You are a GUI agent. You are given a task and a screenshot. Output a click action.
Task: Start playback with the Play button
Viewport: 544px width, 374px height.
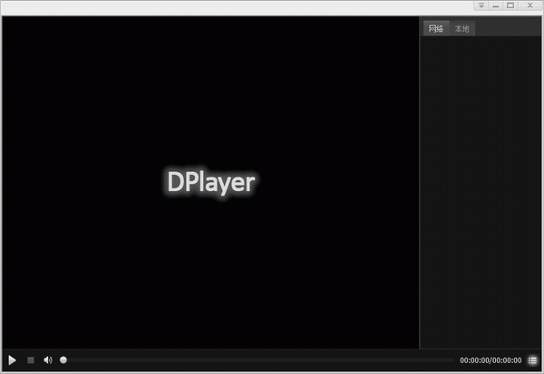tap(12, 360)
